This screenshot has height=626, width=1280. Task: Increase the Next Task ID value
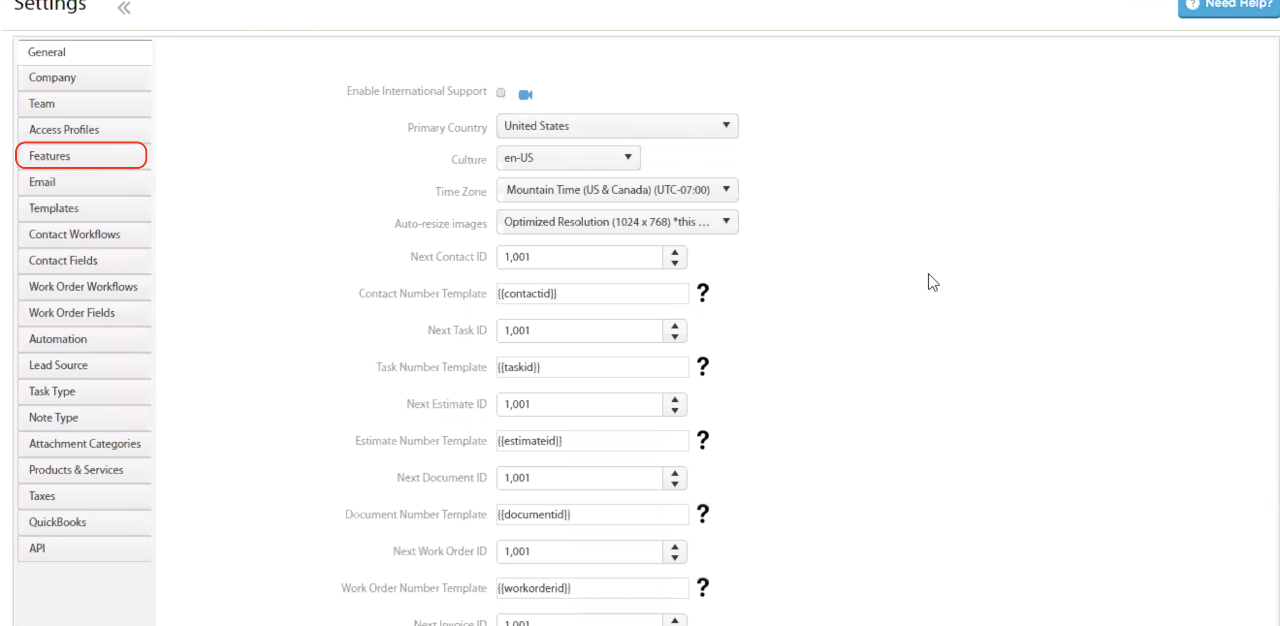(x=674, y=325)
